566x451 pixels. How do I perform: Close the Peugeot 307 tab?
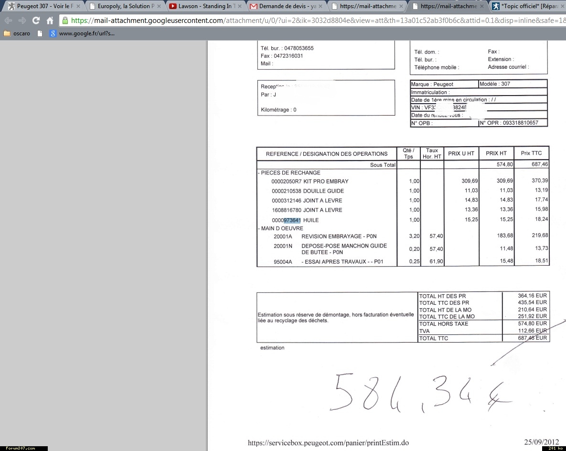tap(78, 6)
